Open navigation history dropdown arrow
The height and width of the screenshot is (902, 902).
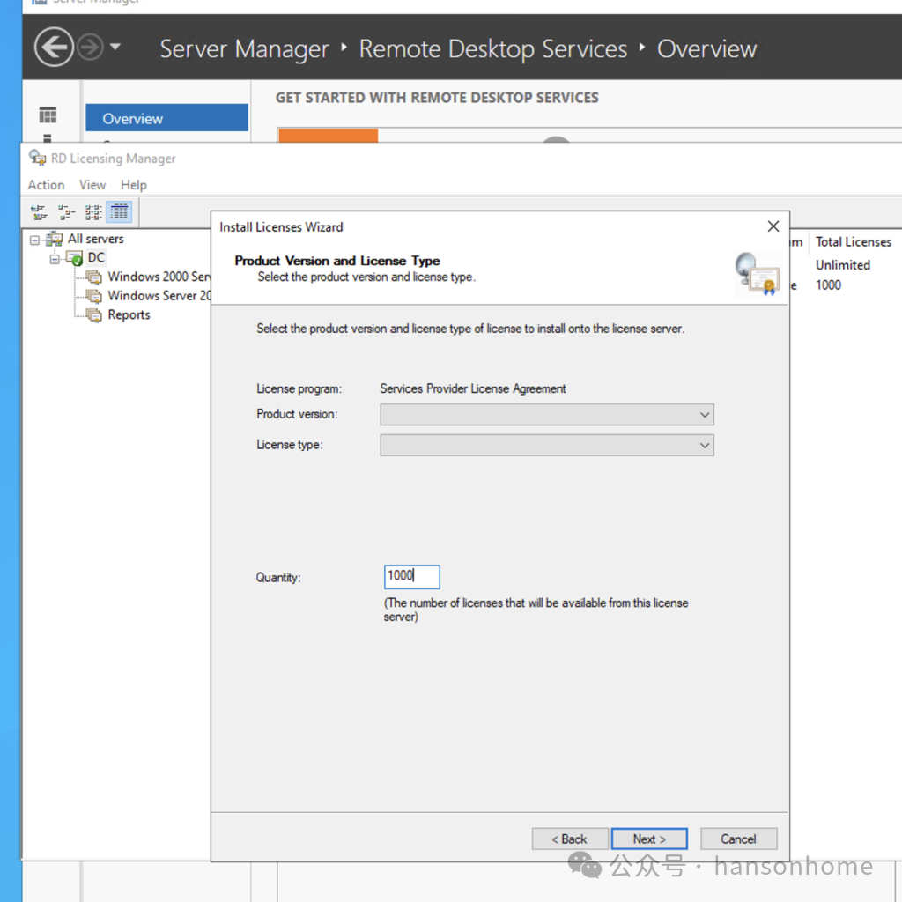(115, 48)
